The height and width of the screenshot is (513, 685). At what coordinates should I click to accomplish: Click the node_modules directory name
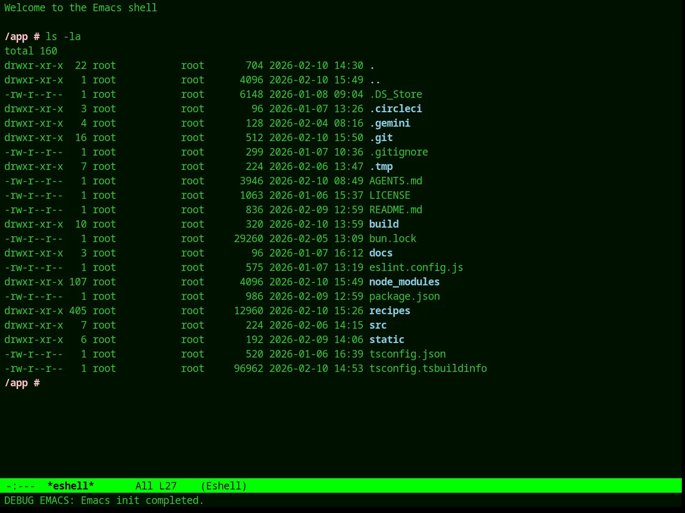click(x=405, y=282)
